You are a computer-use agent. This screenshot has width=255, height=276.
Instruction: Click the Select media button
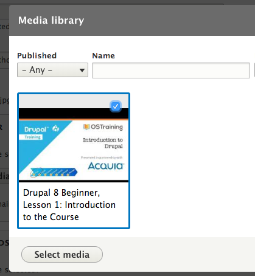[x=62, y=254]
